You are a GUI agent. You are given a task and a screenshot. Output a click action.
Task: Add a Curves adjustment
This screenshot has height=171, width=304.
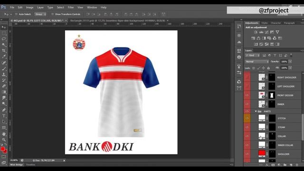(266, 32)
